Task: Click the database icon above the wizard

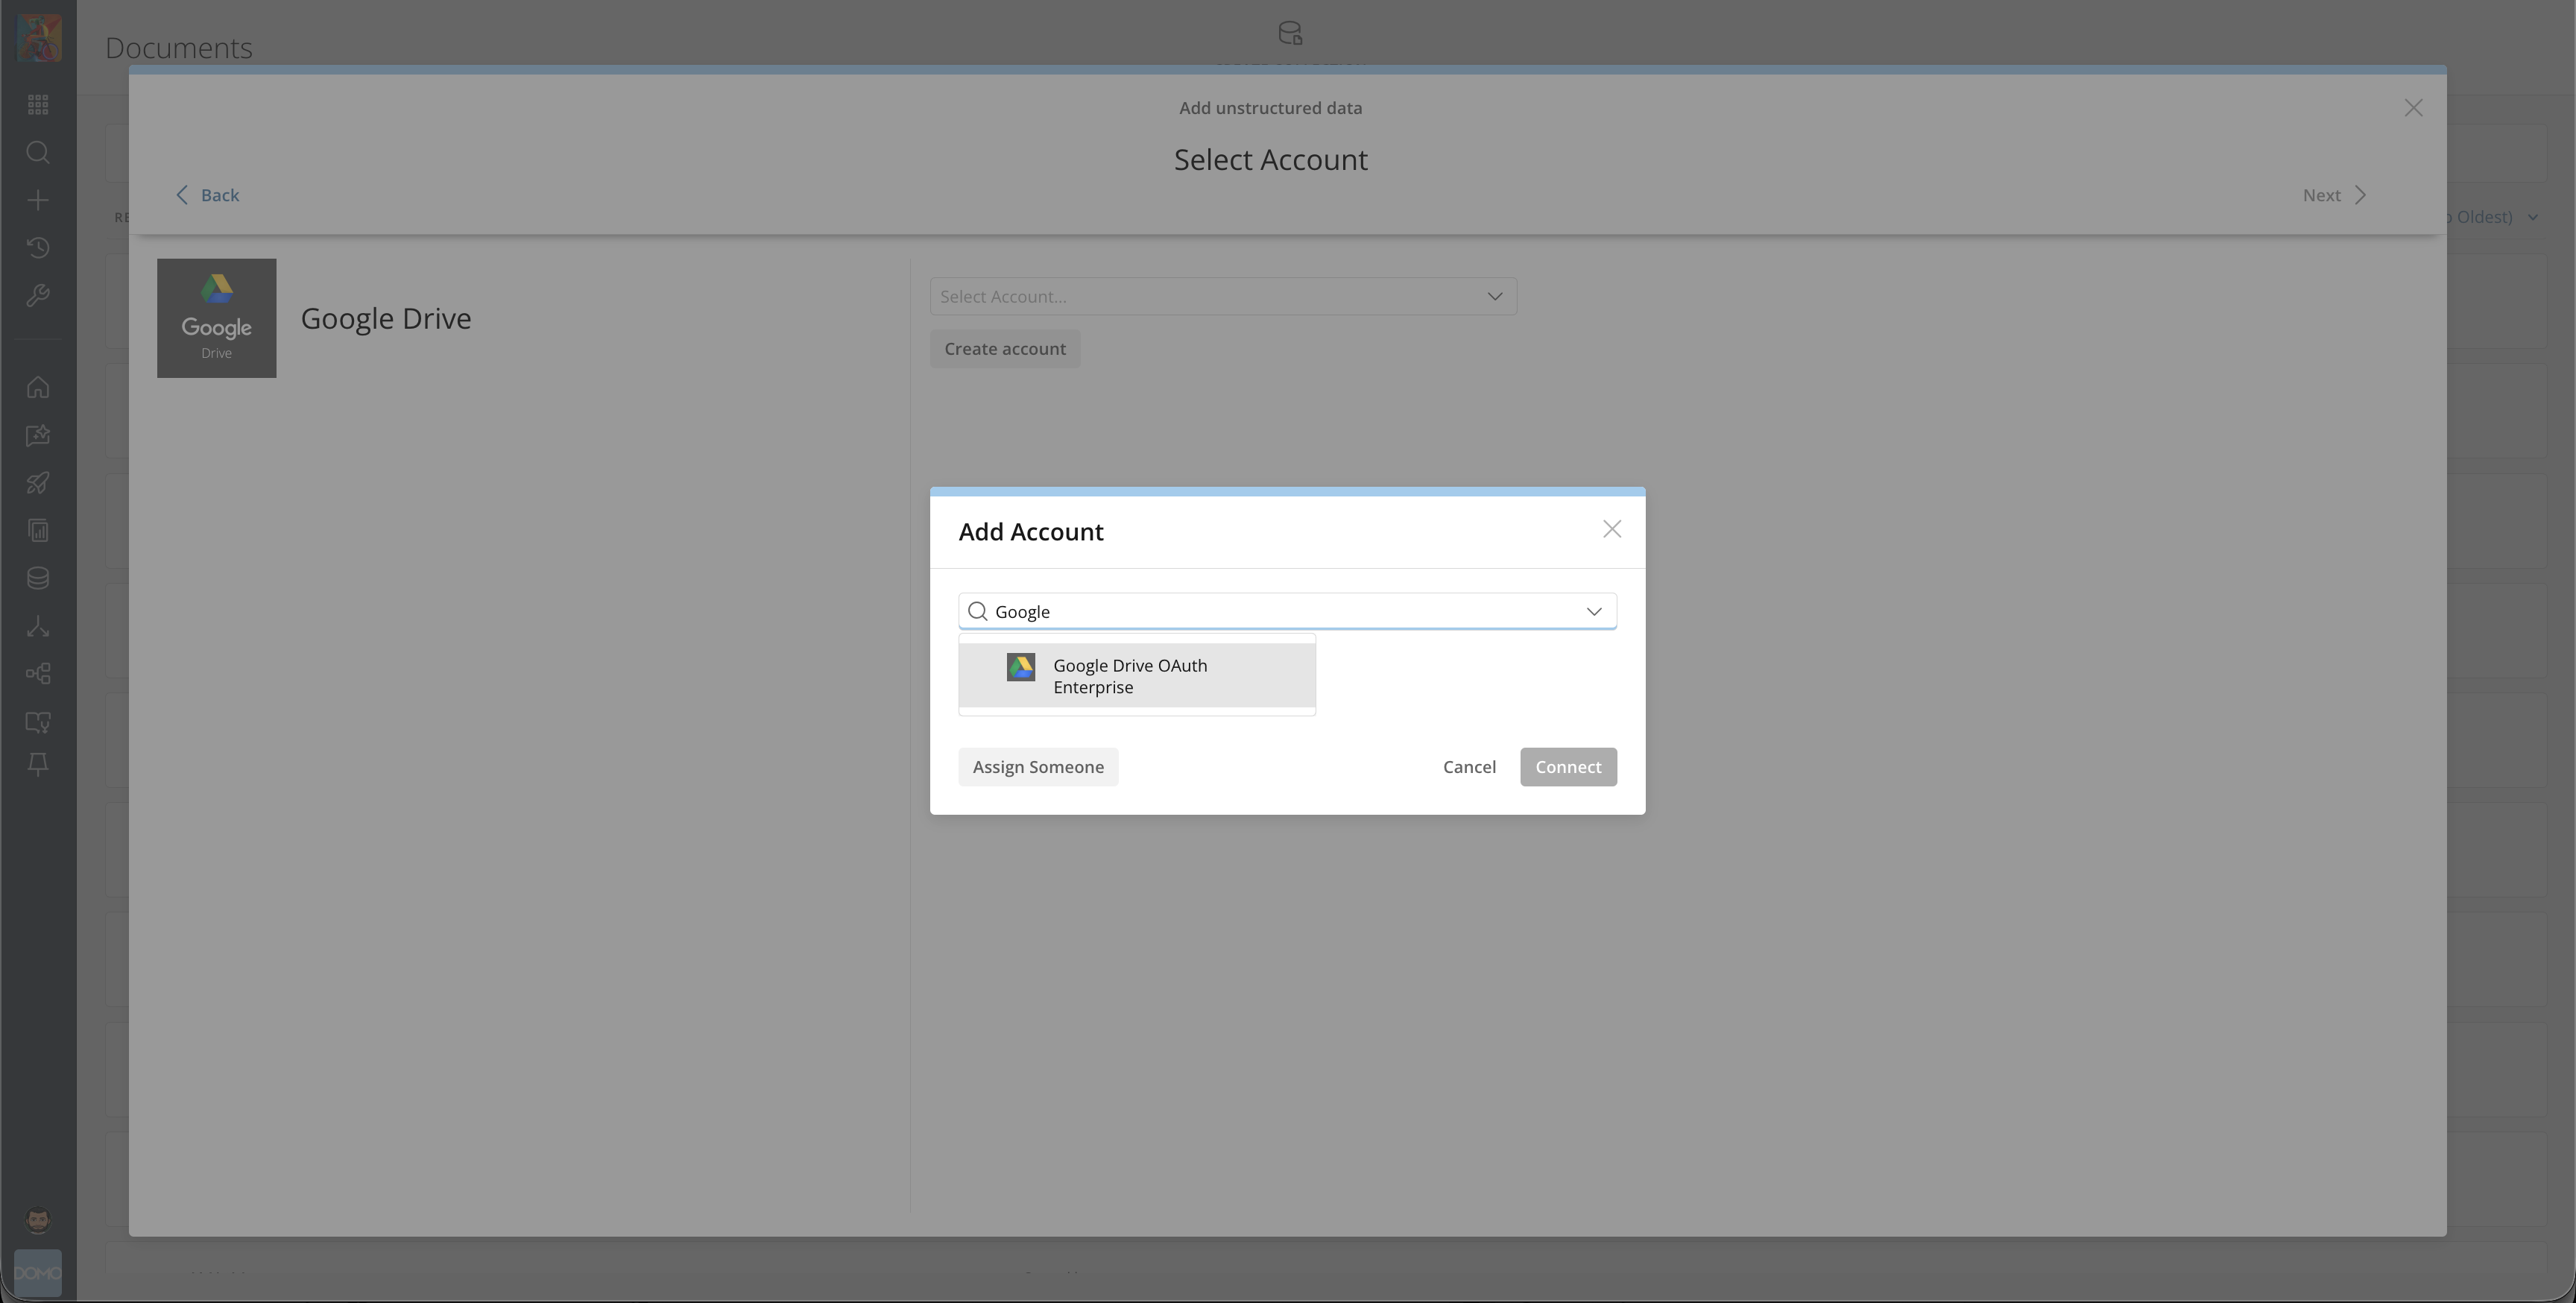Action: (1290, 33)
